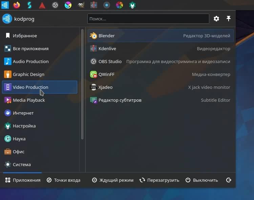The width and height of the screenshot is (254, 200).
Task: Click the Ubuntu Studio launcher icon in panel
Action: point(5,5)
